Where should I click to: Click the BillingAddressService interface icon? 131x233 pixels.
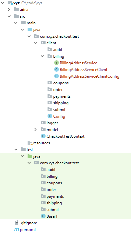tap(57, 63)
